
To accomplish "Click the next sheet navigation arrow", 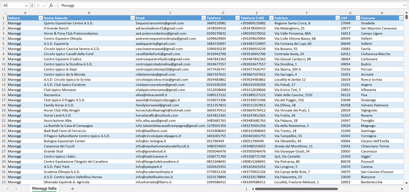I will point(16,189).
